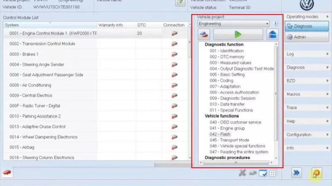Select 046 - Vehicle special functions

pos(237,146)
